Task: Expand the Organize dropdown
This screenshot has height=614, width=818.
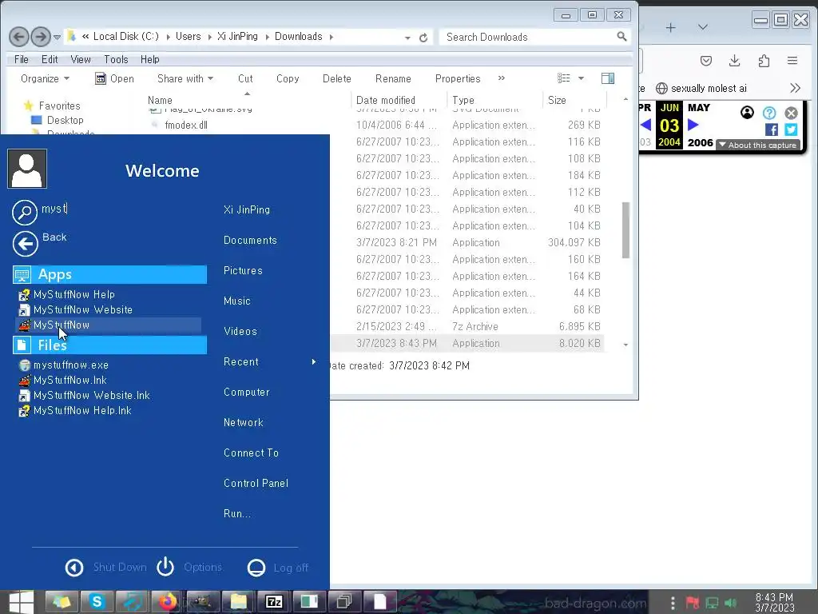Action: (x=45, y=78)
